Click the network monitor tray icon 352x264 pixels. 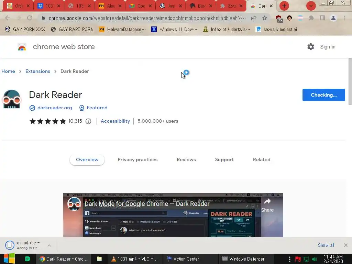(x=306, y=259)
